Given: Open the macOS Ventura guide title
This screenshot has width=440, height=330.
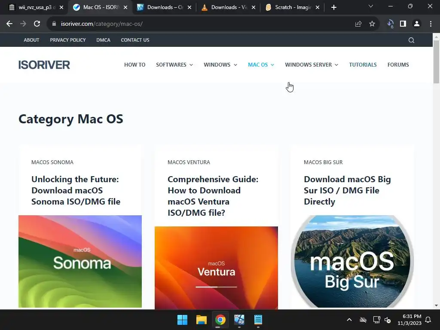Looking at the screenshot, I should pyautogui.click(x=213, y=196).
